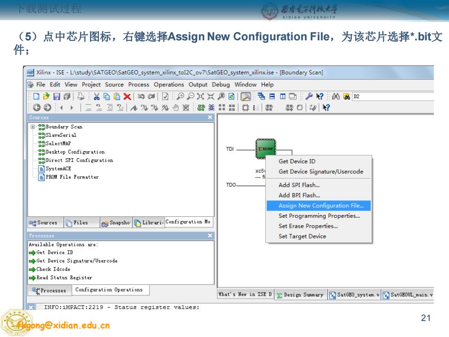Open the Window menu
This screenshot has height=337, width=449.
246,84
